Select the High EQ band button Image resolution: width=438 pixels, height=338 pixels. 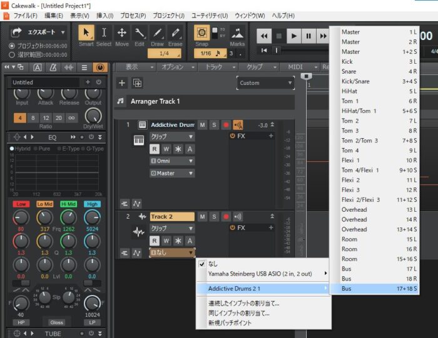[92, 204]
